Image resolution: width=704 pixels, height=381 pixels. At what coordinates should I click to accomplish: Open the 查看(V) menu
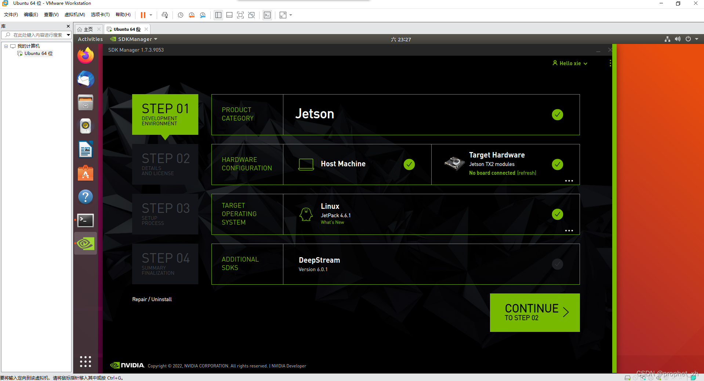coord(51,15)
